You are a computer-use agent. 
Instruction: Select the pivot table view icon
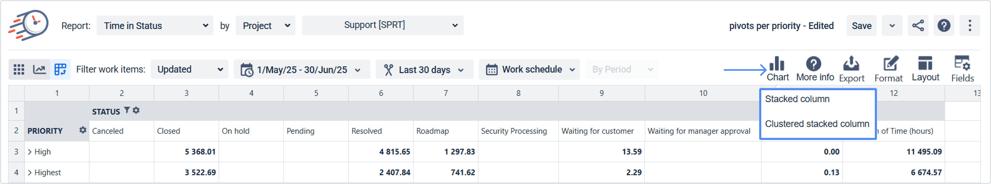pyautogui.click(x=60, y=69)
